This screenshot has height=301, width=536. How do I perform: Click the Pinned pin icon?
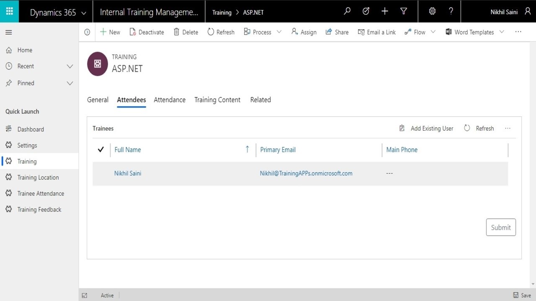(9, 83)
